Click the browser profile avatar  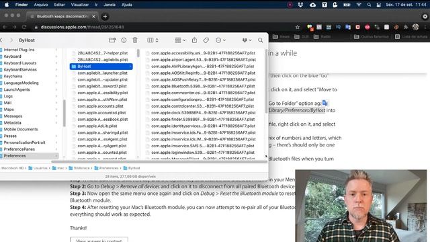point(415,27)
